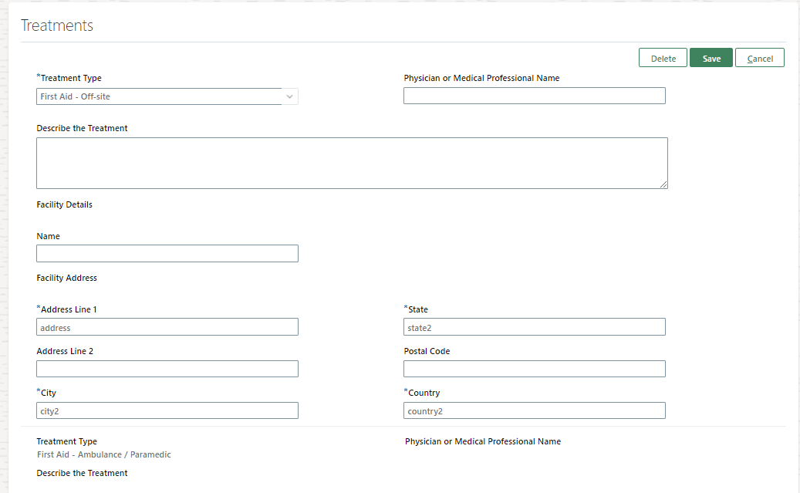Click the Facility Address section label
Screen dimensions: 800x493
[x=67, y=278]
